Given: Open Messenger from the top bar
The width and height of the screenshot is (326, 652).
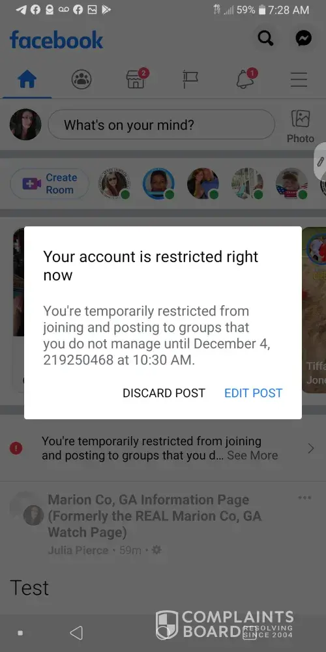Looking at the screenshot, I should (x=304, y=38).
